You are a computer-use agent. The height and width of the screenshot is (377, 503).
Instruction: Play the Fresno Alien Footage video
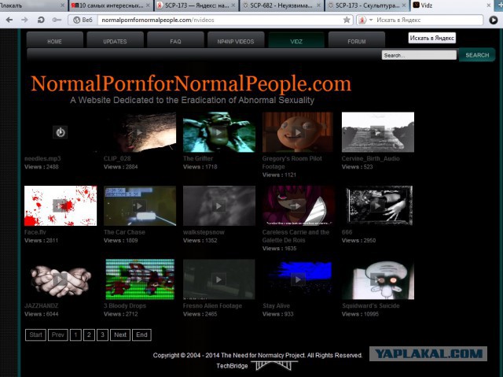[219, 279]
